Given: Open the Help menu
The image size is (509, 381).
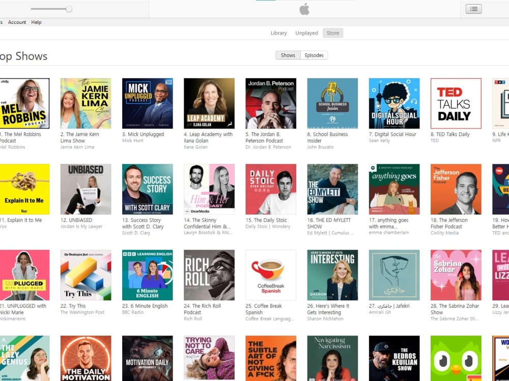Looking at the screenshot, I should click(36, 22).
